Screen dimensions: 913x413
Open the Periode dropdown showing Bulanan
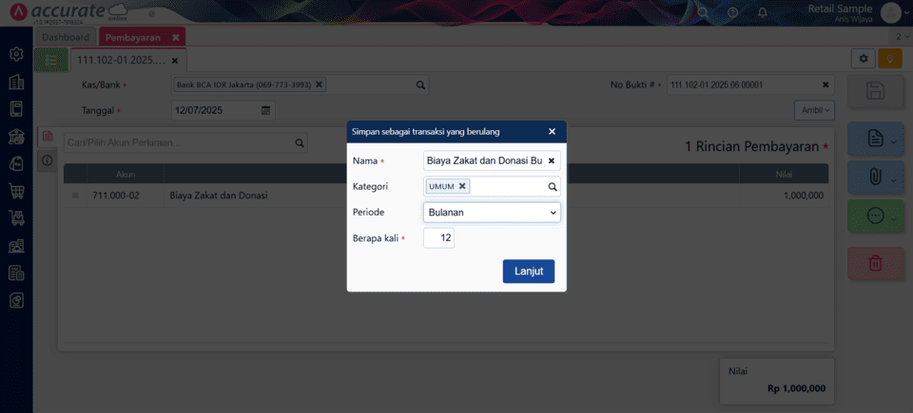492,213
